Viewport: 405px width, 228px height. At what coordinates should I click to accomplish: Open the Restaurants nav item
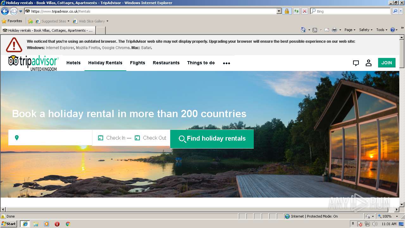pos(166,63)
